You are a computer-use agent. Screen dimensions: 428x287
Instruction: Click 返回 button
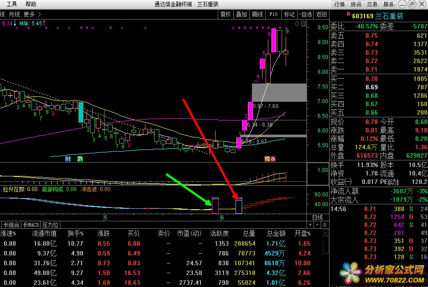point(321,15)
